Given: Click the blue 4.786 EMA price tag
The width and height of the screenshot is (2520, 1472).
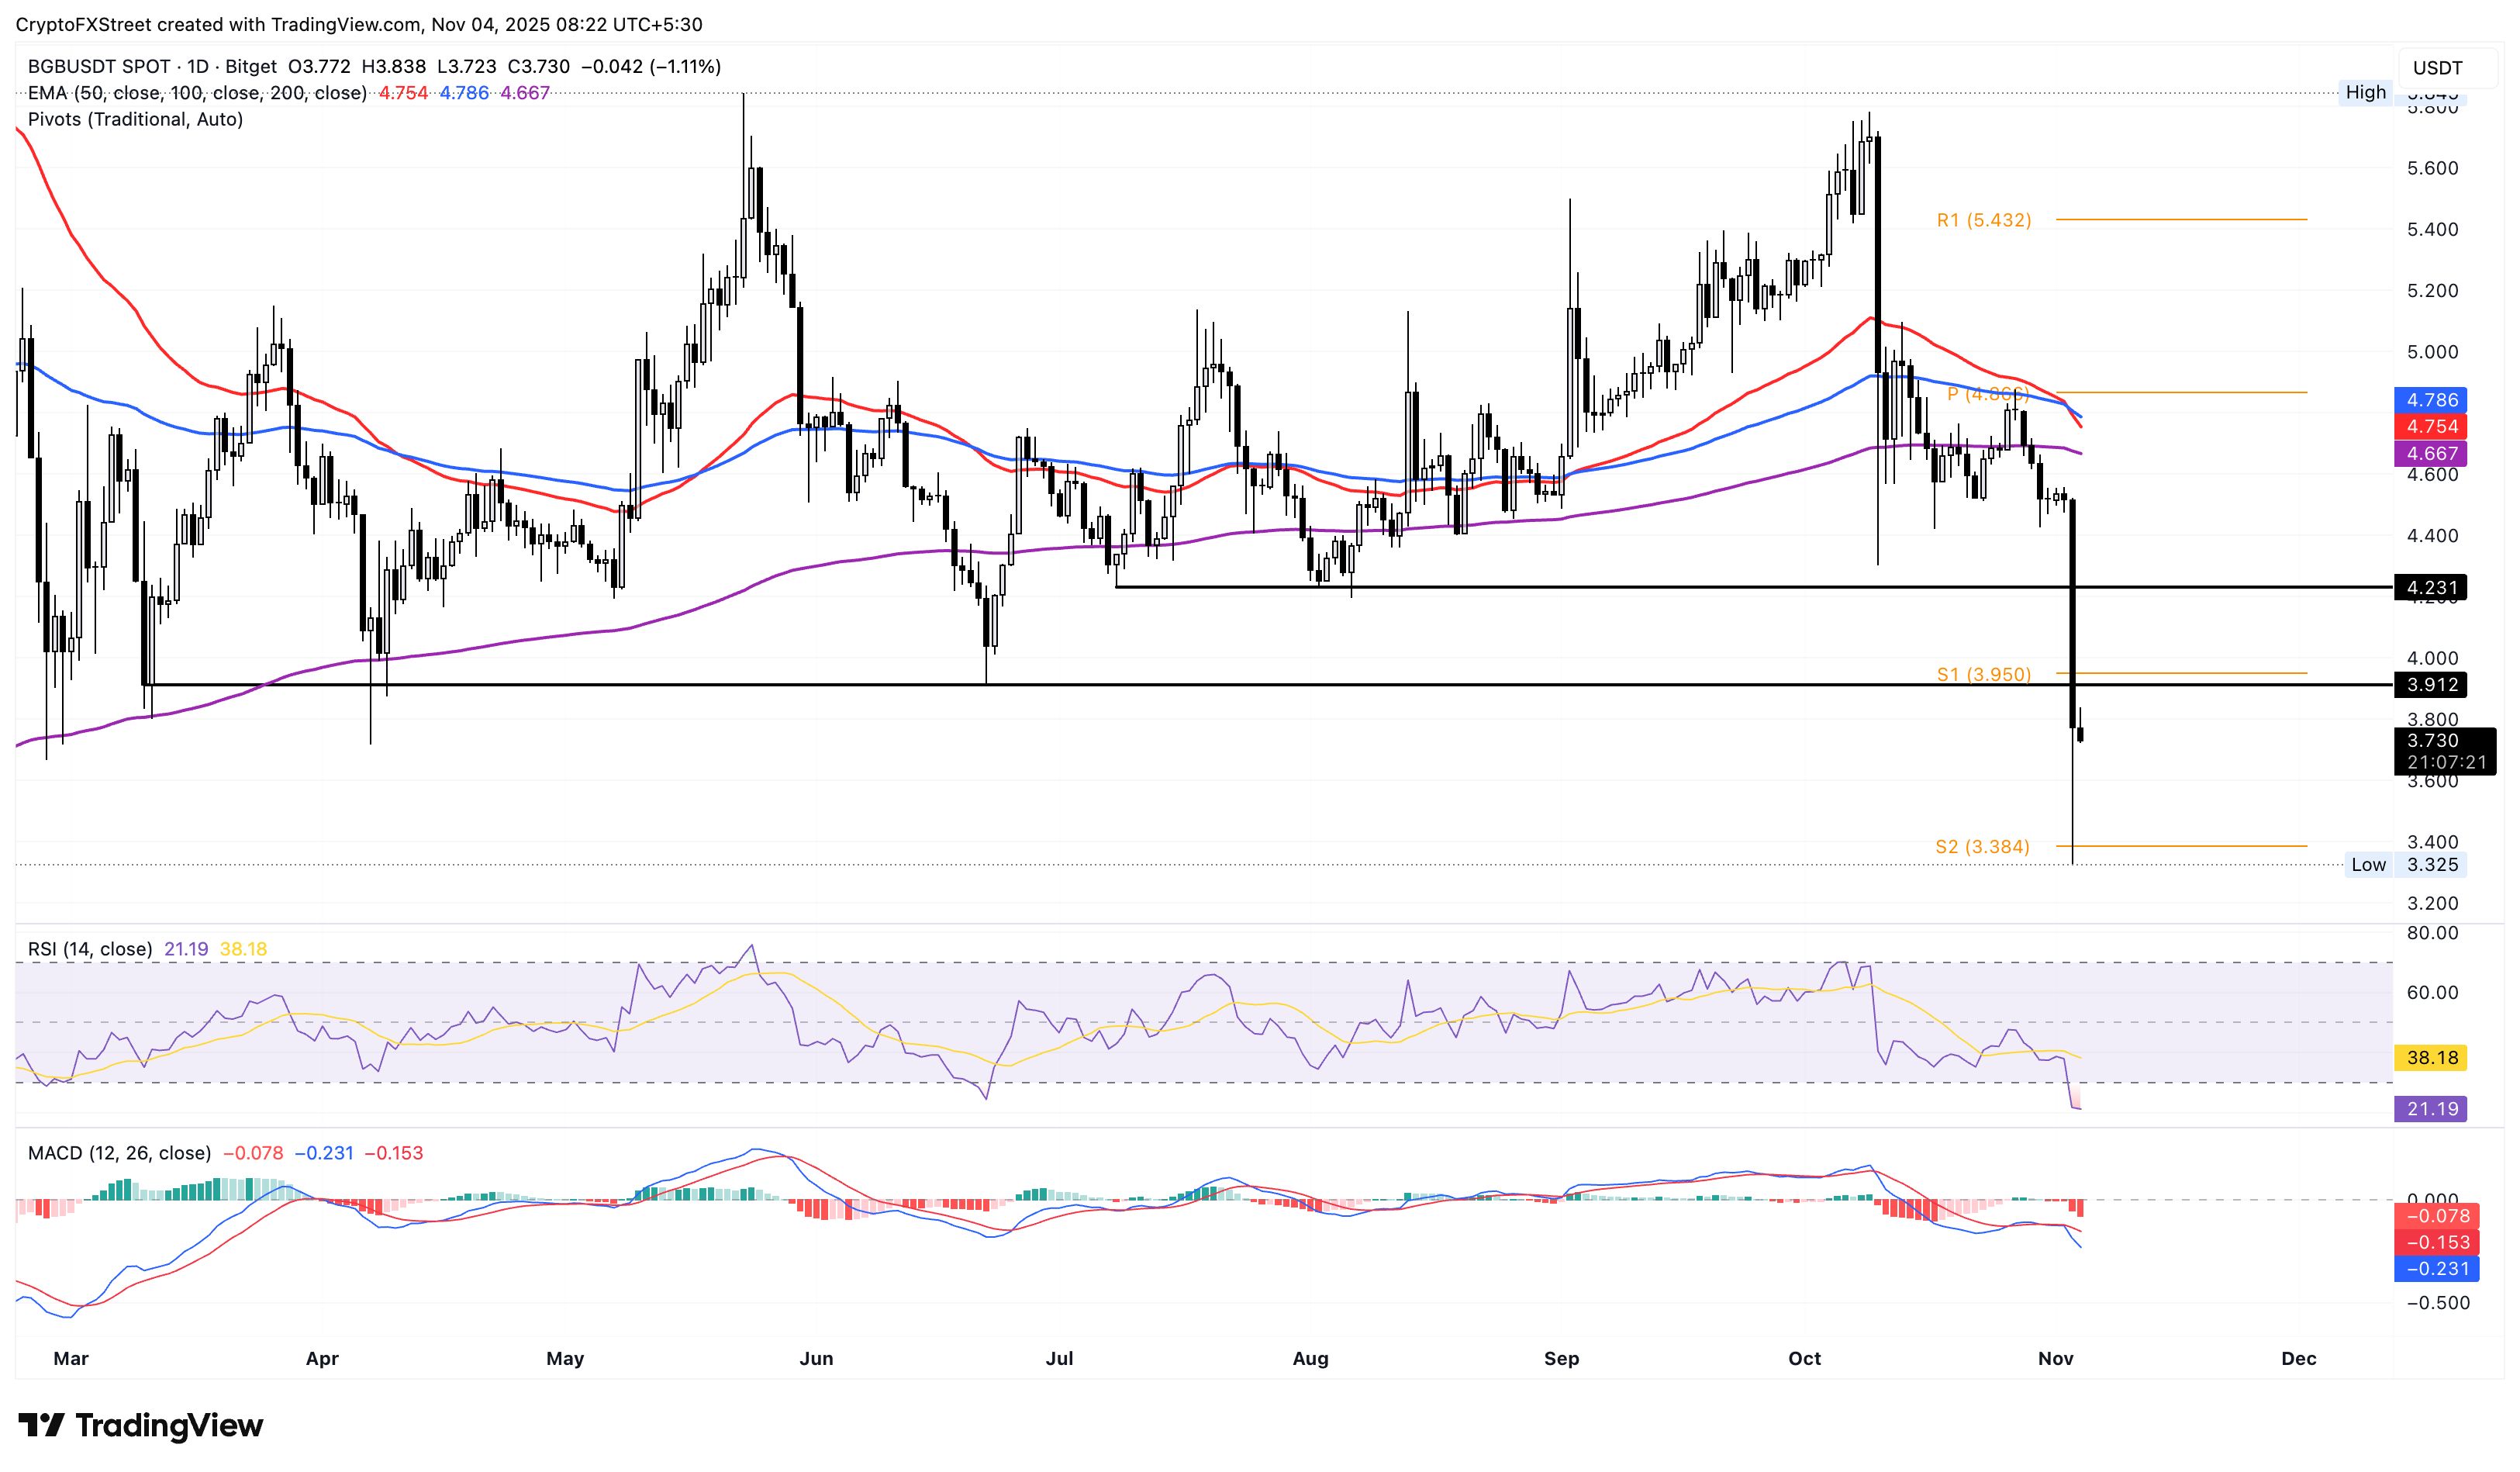Looking at the screenshot, I should pos(2431,400).
